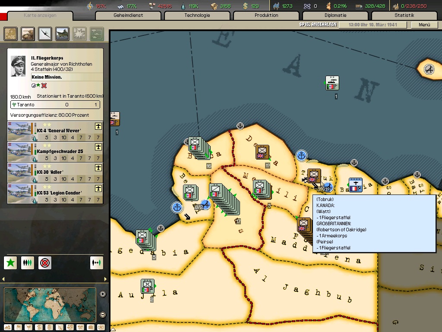The image size is (442, 332).
Task: Open the land units list icon
Action: [x=28, y=33]
